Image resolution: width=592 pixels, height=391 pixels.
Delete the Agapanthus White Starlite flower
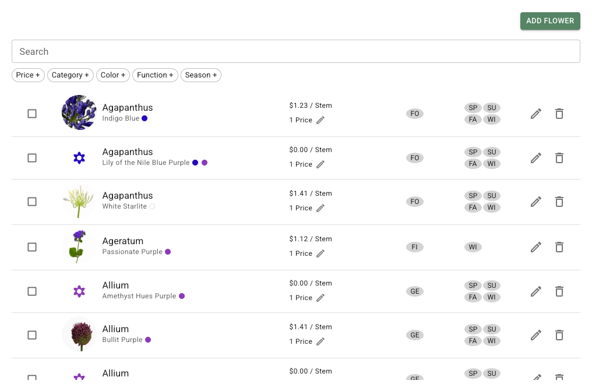559,202
